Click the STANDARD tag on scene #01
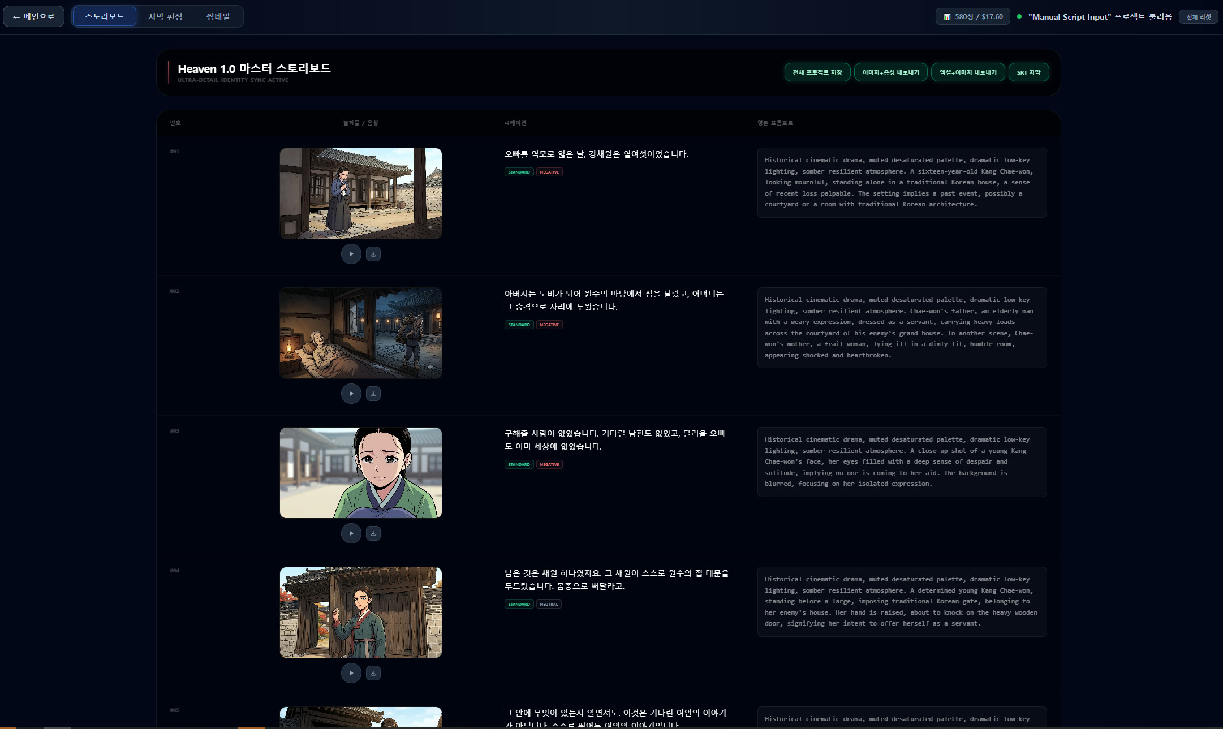 coord(519,172)
